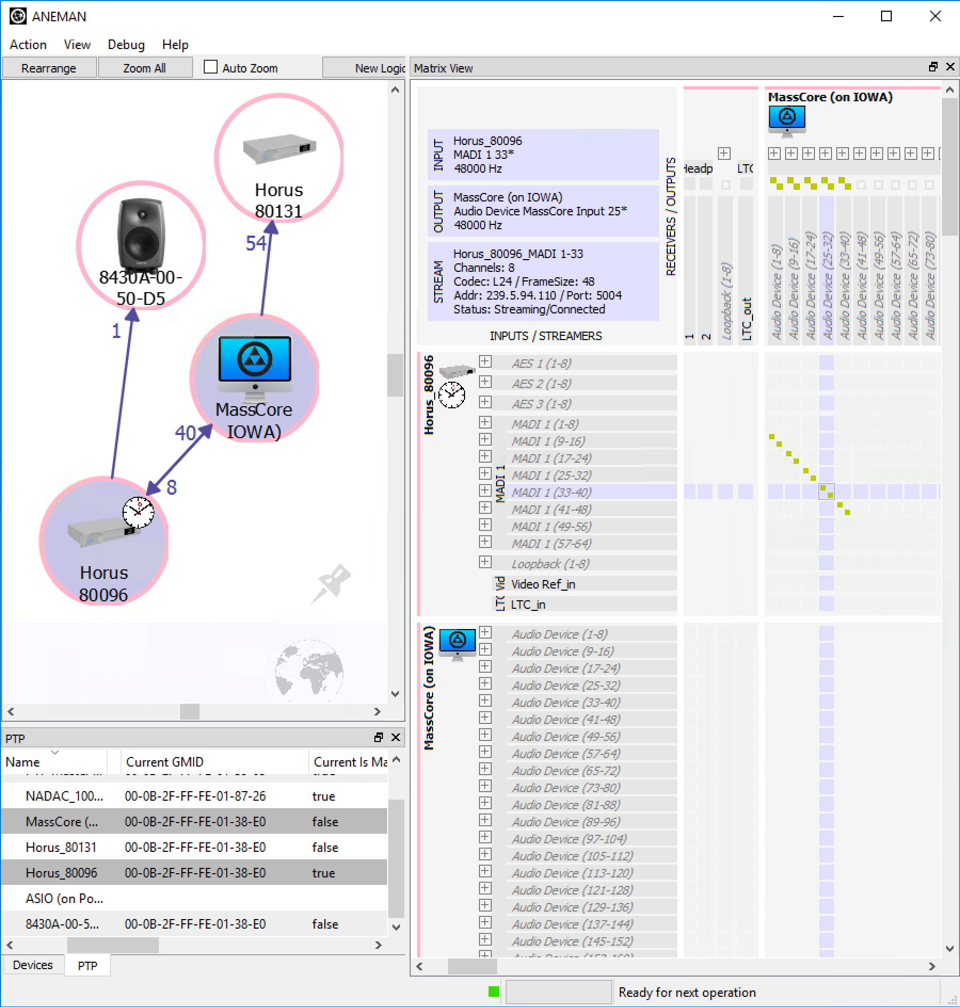Click the network view horizontal scrollbar thumb
The width and height of the screenshot is (960, 1007).
[x=189, y=711]
